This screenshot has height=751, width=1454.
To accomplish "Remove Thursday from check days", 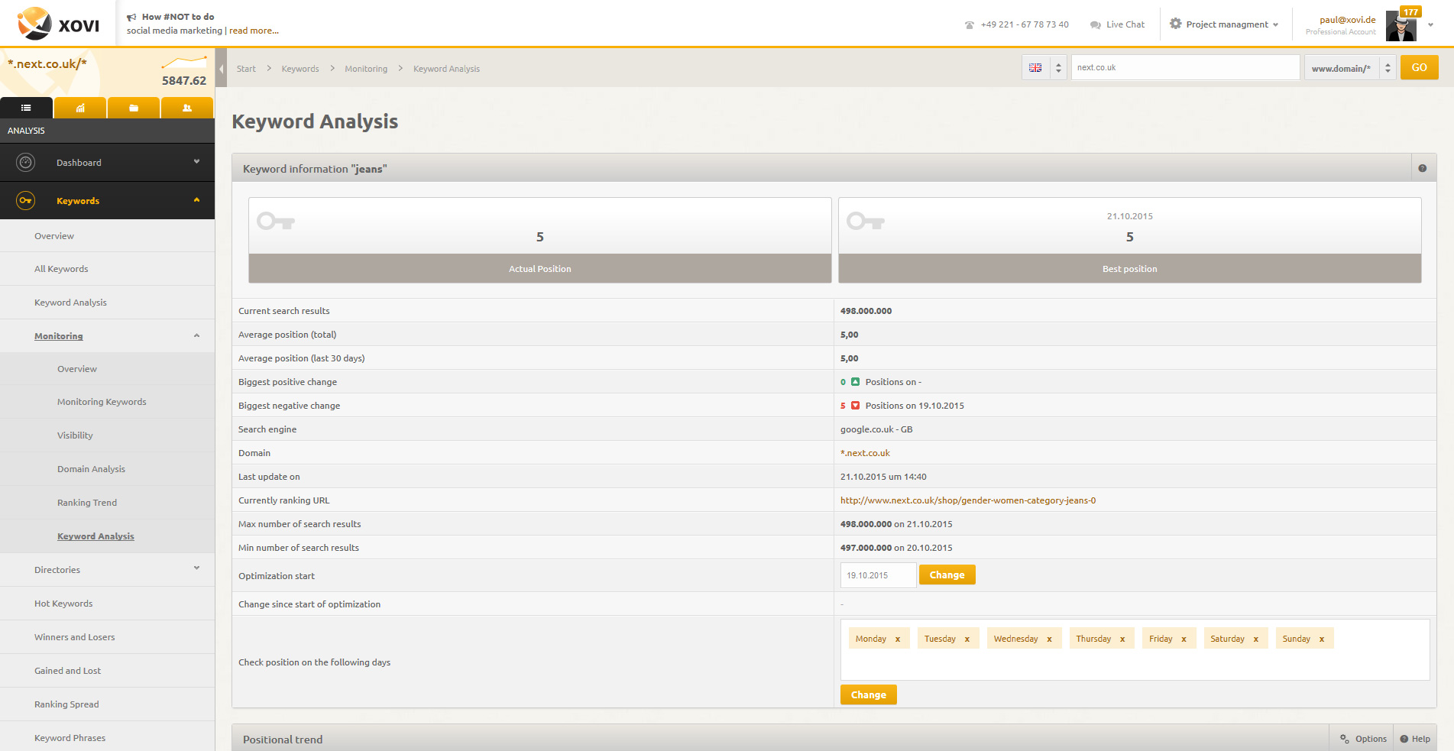I will click(x=1122, y=639).
